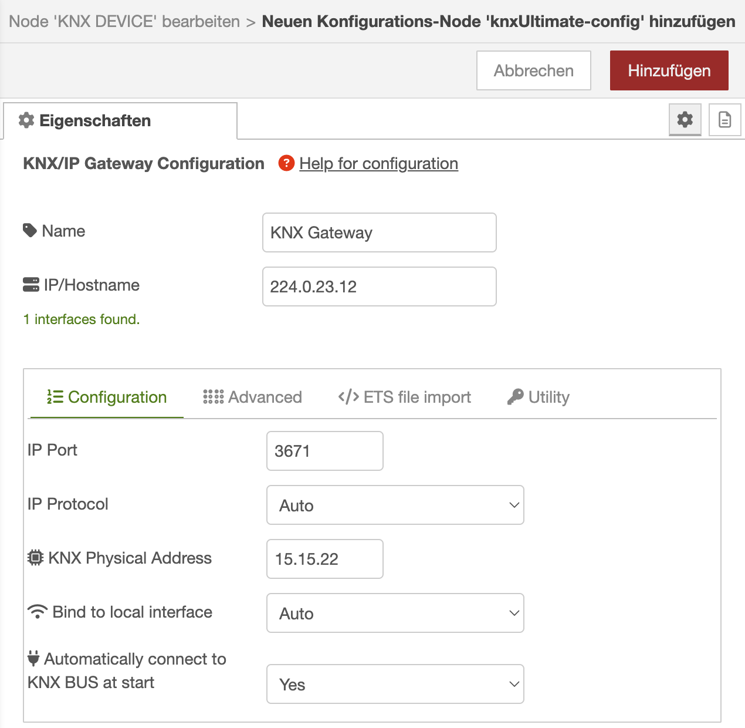The height and width of the screenshot is (728, 745).
Task: Click the server icon beside IP/Hostname
Action: [31, 285]
